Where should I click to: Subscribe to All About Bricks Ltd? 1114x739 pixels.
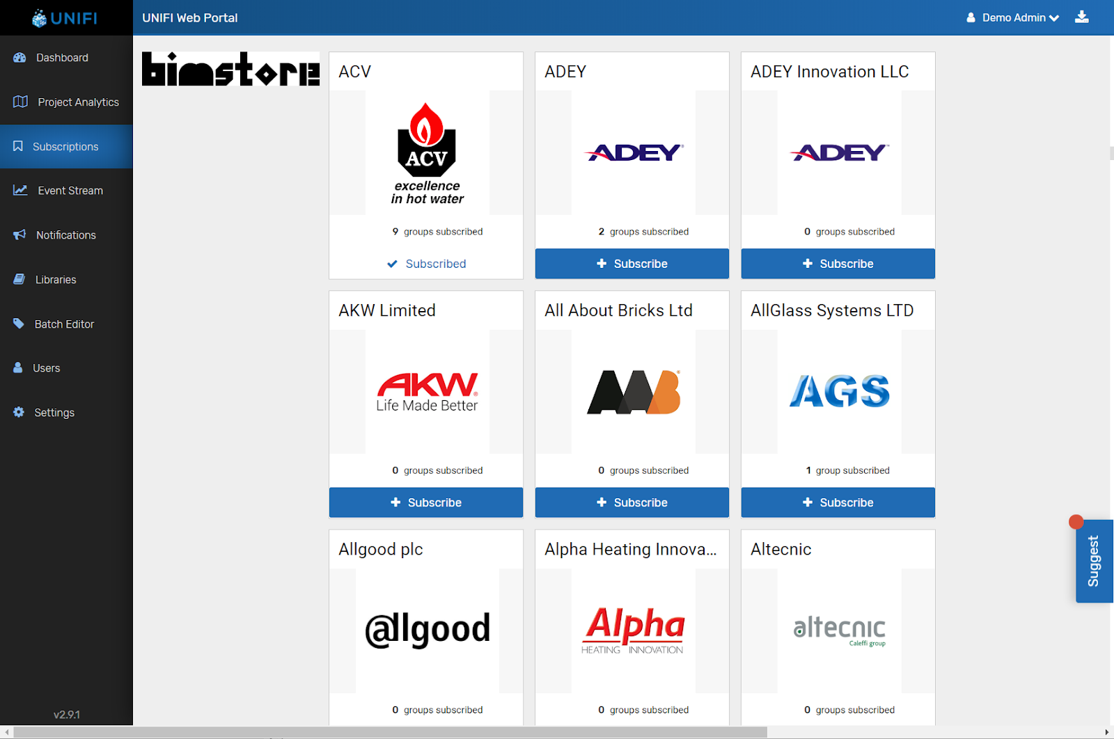pos(632,502)
